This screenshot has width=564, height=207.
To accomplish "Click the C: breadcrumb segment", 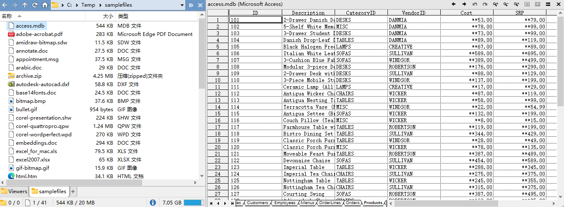I will point(69,5).
